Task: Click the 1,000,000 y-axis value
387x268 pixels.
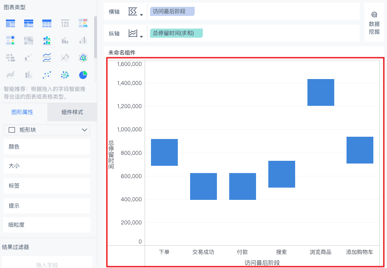Action: tap(129, 129)
